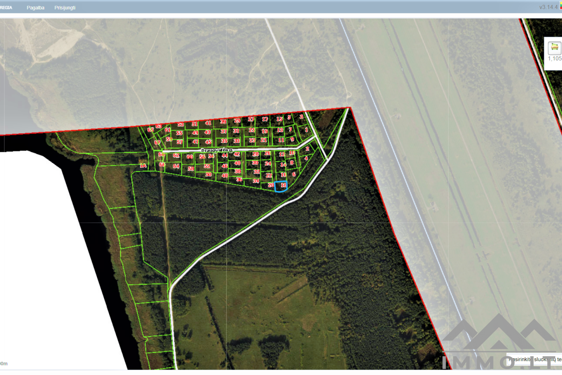
Task: Click parcel label 34
Action: 256,181
